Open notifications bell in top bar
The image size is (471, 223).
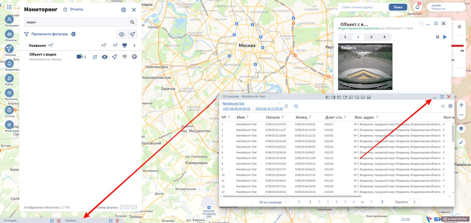(x=417, y=7)
